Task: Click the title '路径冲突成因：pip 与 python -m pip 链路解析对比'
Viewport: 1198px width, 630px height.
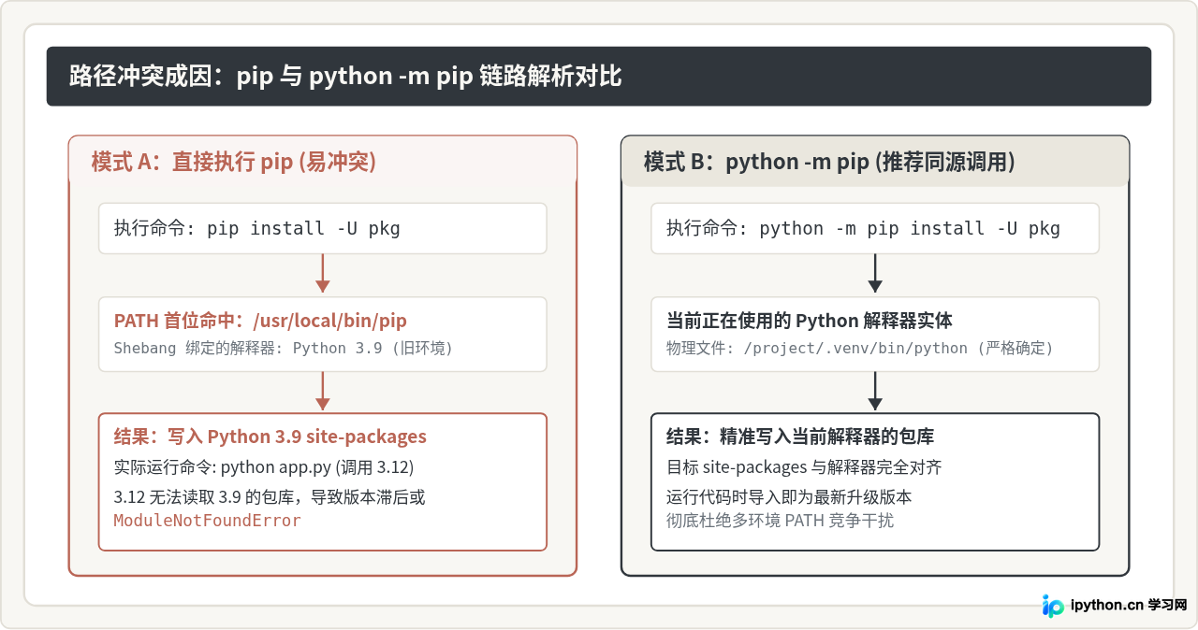Action: click(x=346, y=76)
